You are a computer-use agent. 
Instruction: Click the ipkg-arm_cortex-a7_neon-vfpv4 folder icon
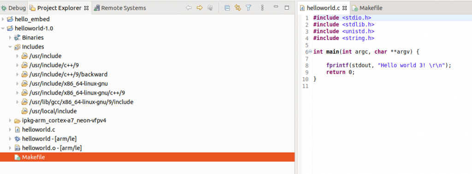(x=18, y=121)
